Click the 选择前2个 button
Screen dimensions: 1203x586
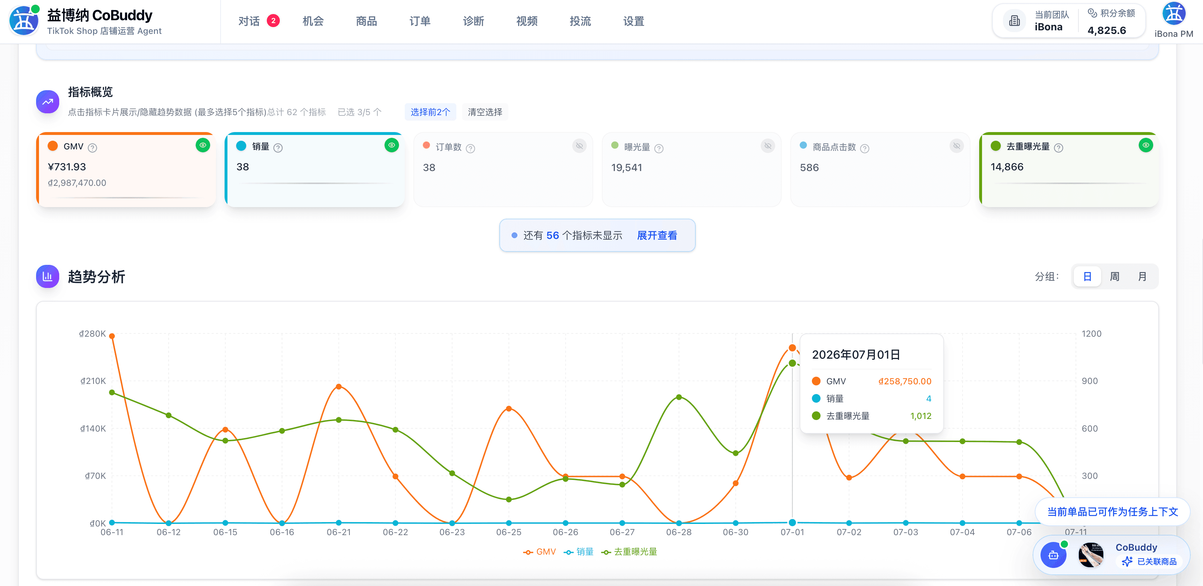(430, 112)
